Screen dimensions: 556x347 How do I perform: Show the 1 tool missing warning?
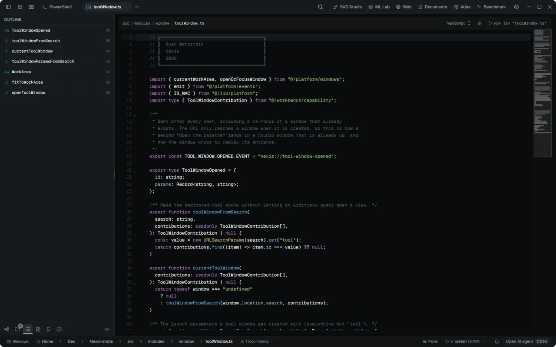[255, 341]
